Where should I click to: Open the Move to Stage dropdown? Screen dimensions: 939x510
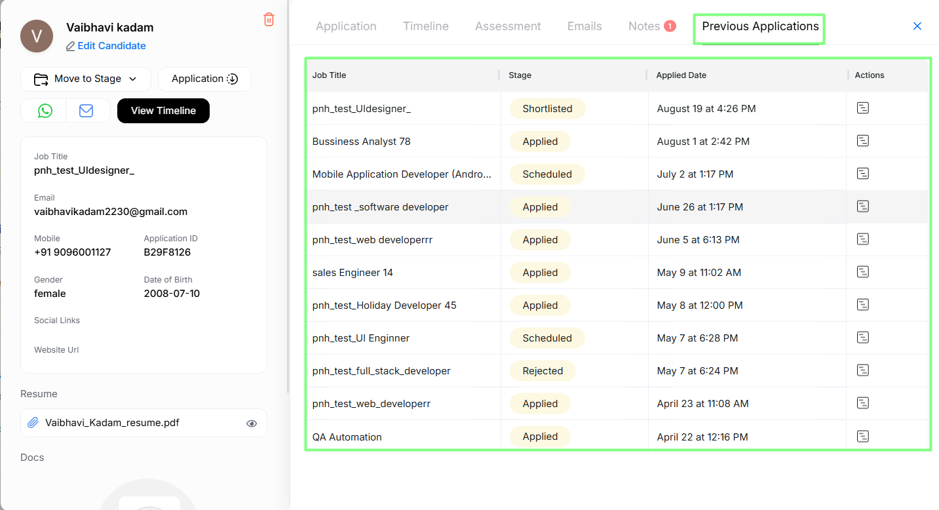pos(86,79)
